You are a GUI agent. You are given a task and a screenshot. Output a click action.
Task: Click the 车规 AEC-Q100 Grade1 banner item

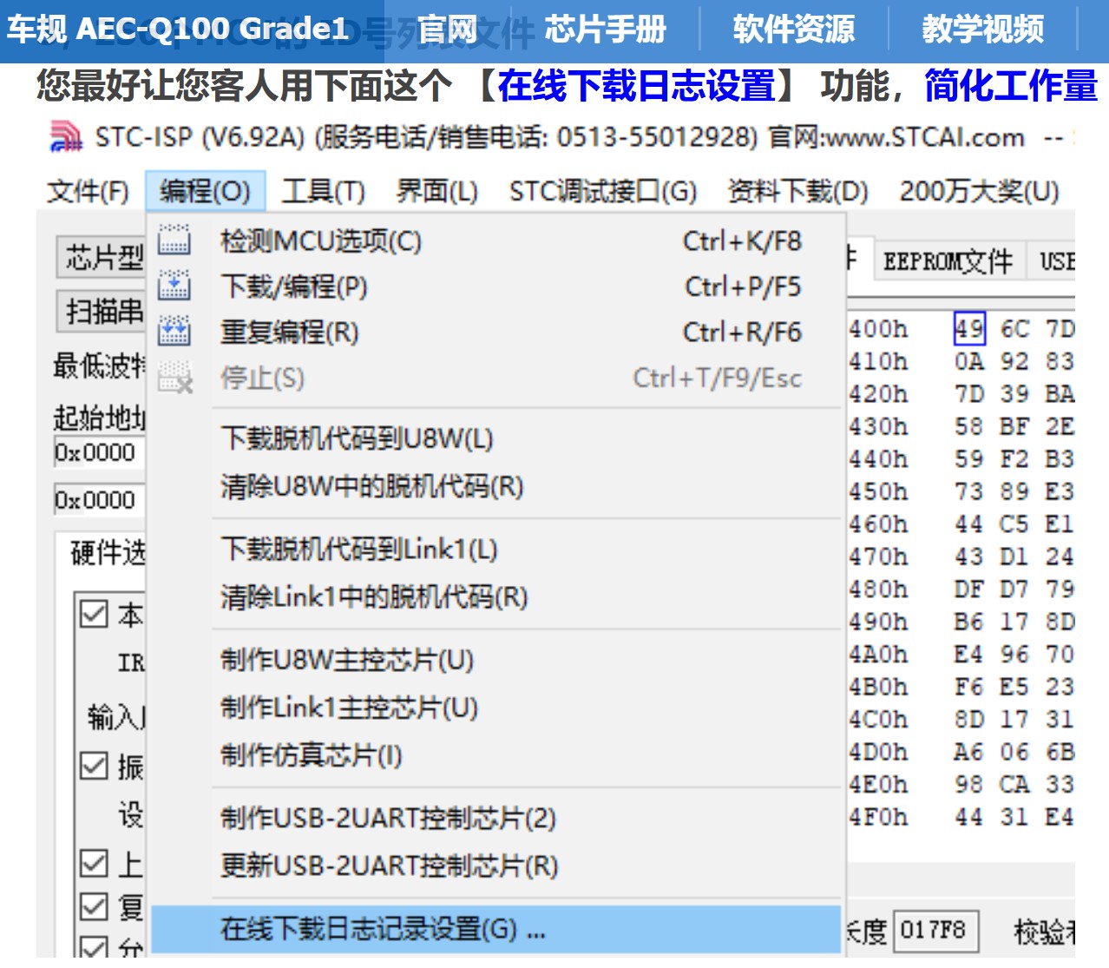[x=178, y=30]
